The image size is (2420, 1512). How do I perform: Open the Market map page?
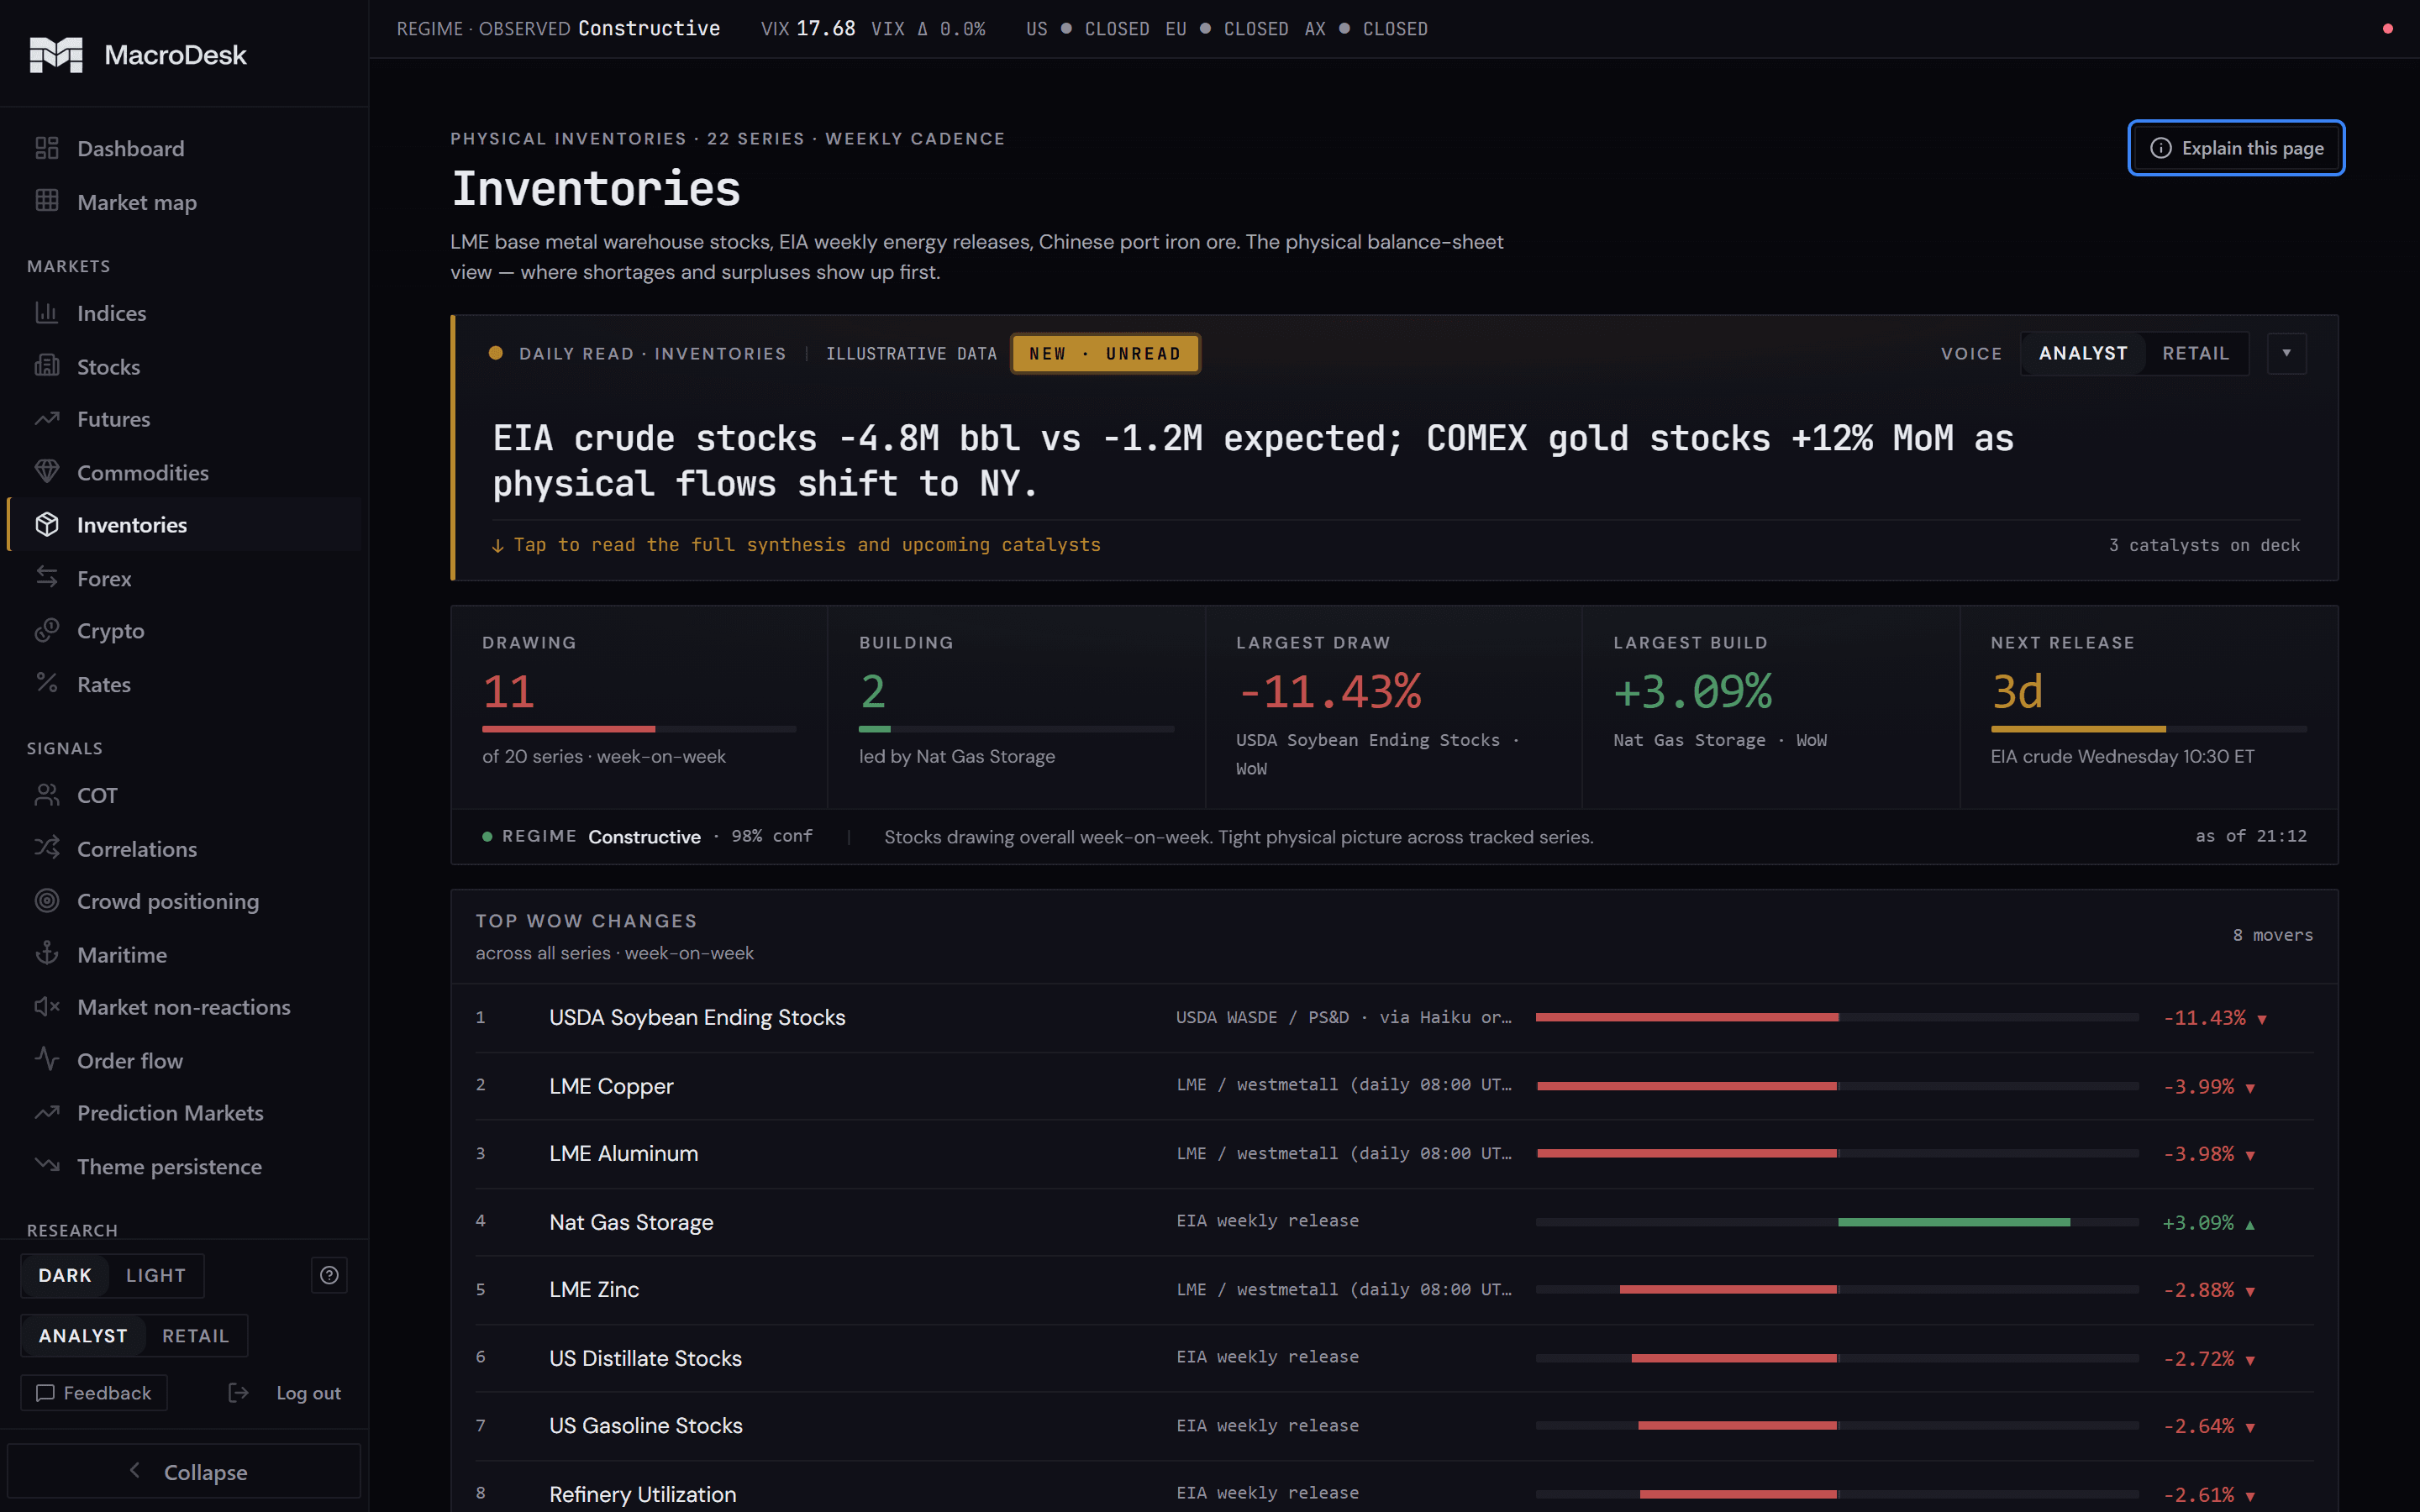coord(185,201)
